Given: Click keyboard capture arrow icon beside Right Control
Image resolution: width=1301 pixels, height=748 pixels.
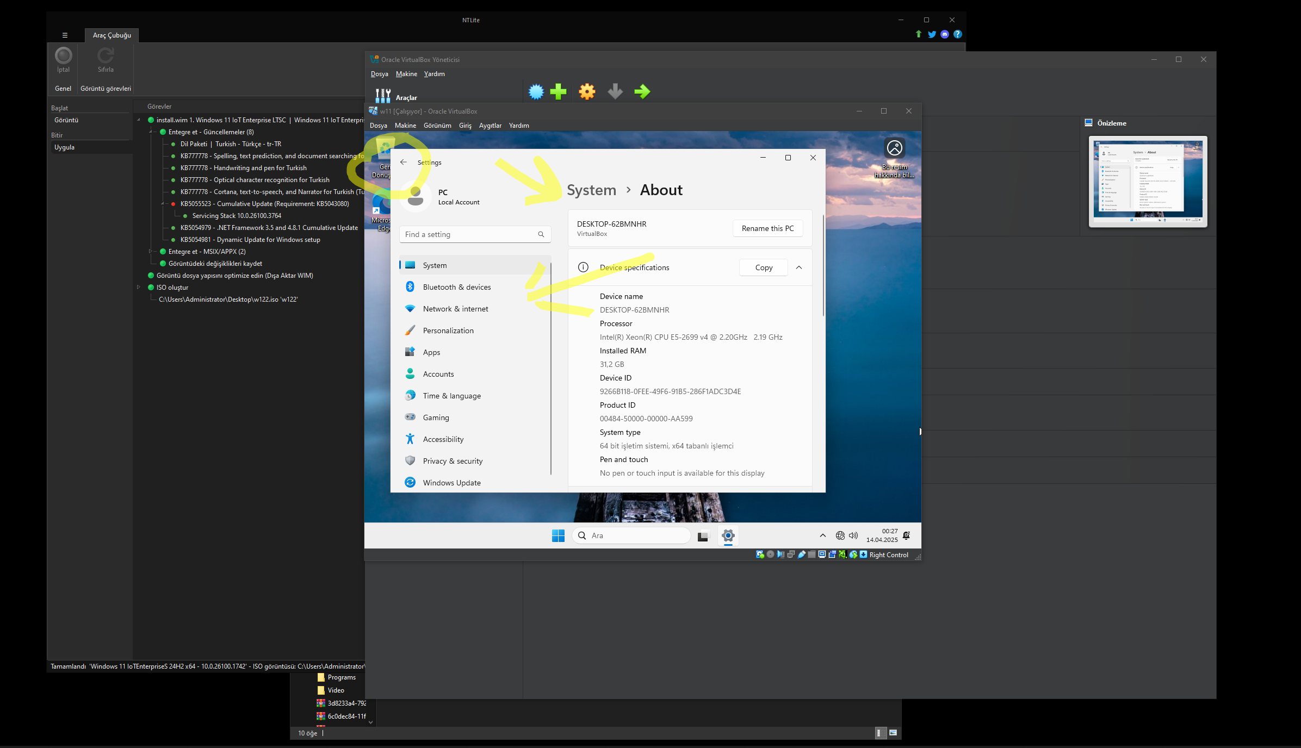Looking at the screenshot, I should pos(863,554).
